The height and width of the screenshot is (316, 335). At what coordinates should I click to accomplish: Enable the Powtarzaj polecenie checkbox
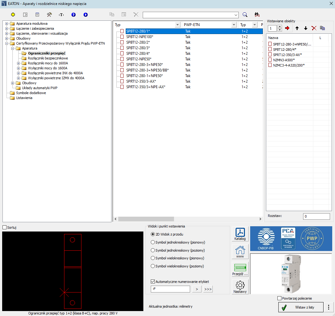click(x=279, y=298)
